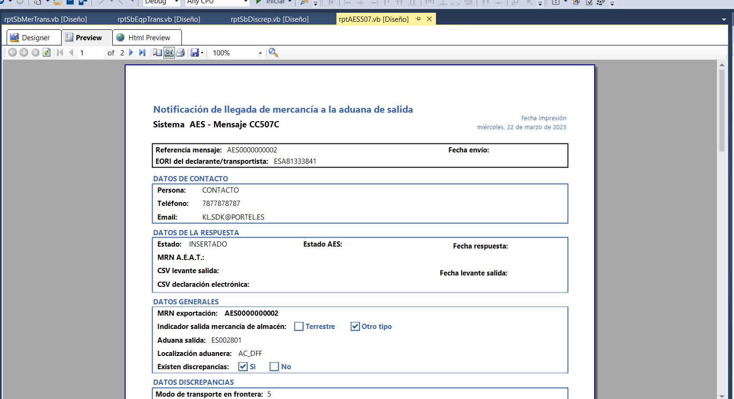Screen dimensions: 734x399
Task: Click the Print report icon
Action: [180, 53]
